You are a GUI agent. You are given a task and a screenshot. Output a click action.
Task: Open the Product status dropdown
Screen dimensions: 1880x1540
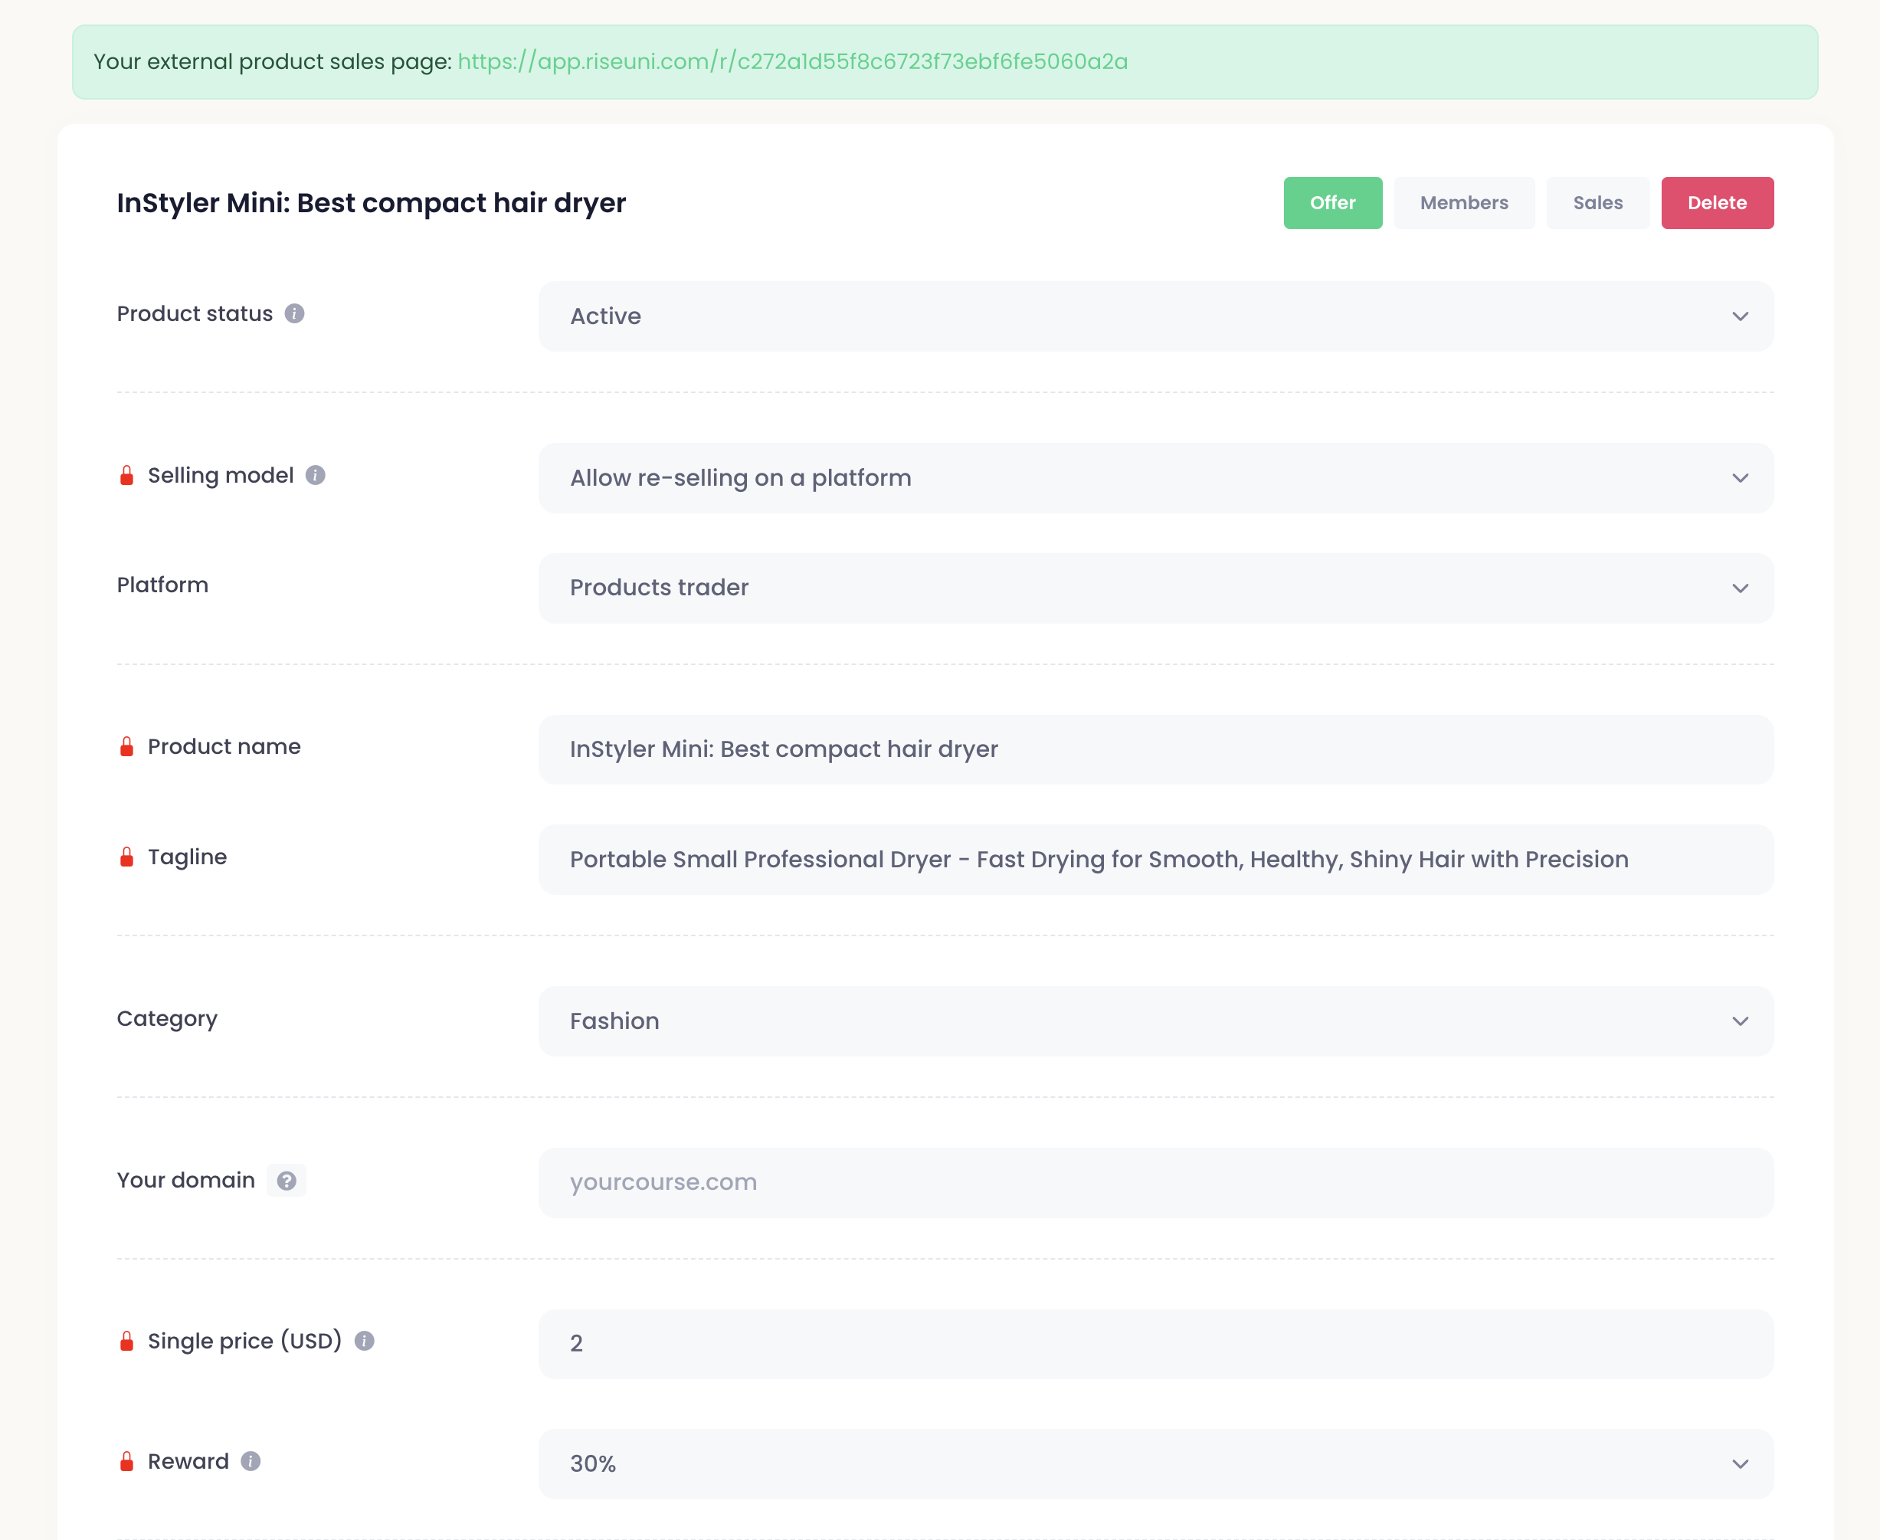[x=1155, y=316]
